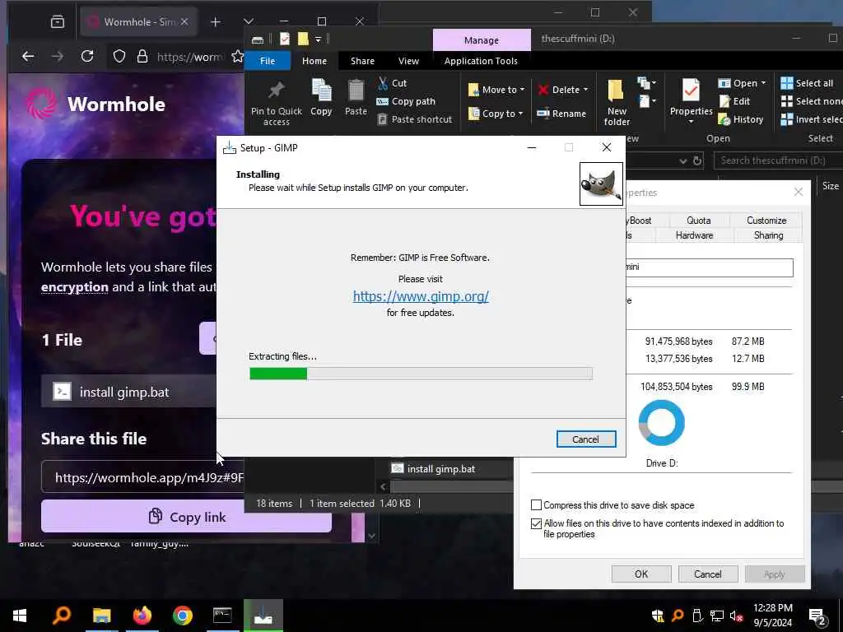
Task: Click Invert selection in Explorer ribbon
Action: [x=812, y=119]
